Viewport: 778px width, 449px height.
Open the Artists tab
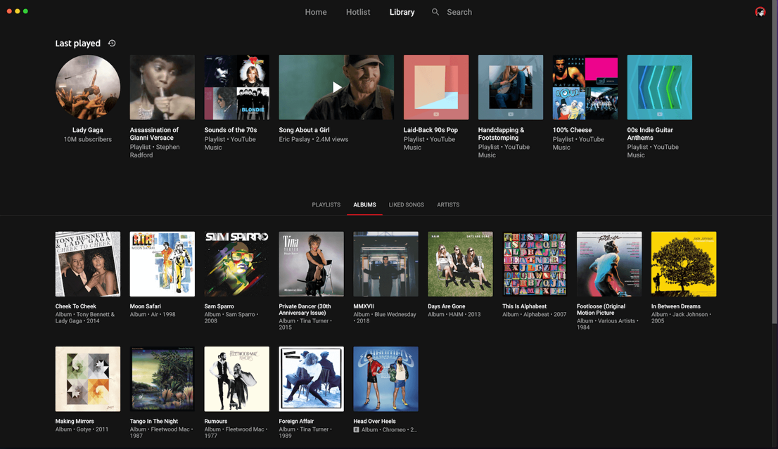click(x=448, y=204)
